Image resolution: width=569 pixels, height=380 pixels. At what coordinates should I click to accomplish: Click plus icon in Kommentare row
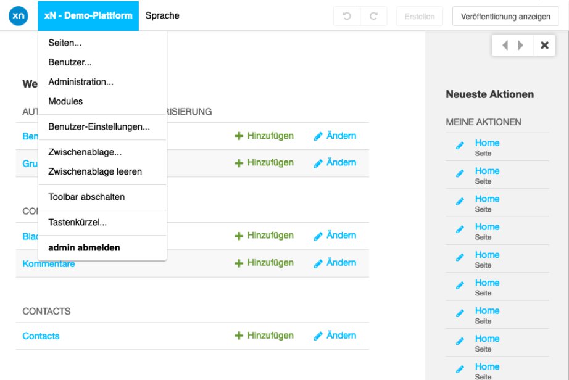239,263
